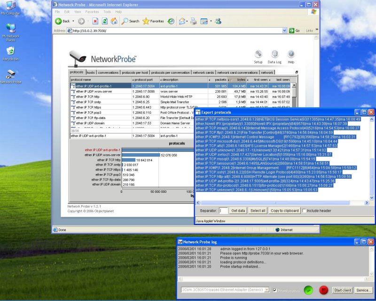The width and height of the screenshot is (376, 301).
Task: Click the Edit page icon in the toolbar
Action: [204, 21]
